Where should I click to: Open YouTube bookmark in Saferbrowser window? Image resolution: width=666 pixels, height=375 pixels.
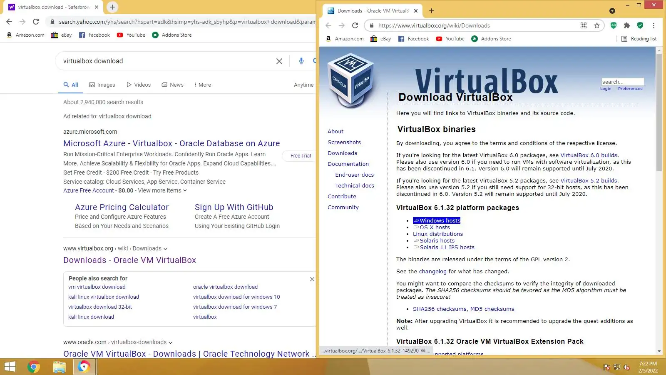[131, 35]
